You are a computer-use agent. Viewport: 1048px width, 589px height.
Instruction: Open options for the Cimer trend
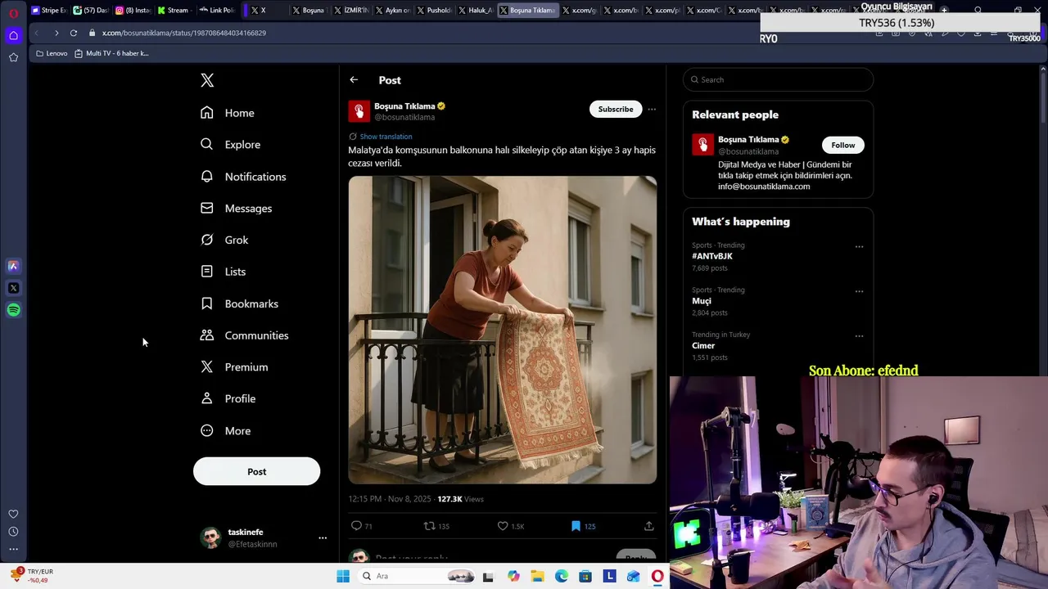859,335
